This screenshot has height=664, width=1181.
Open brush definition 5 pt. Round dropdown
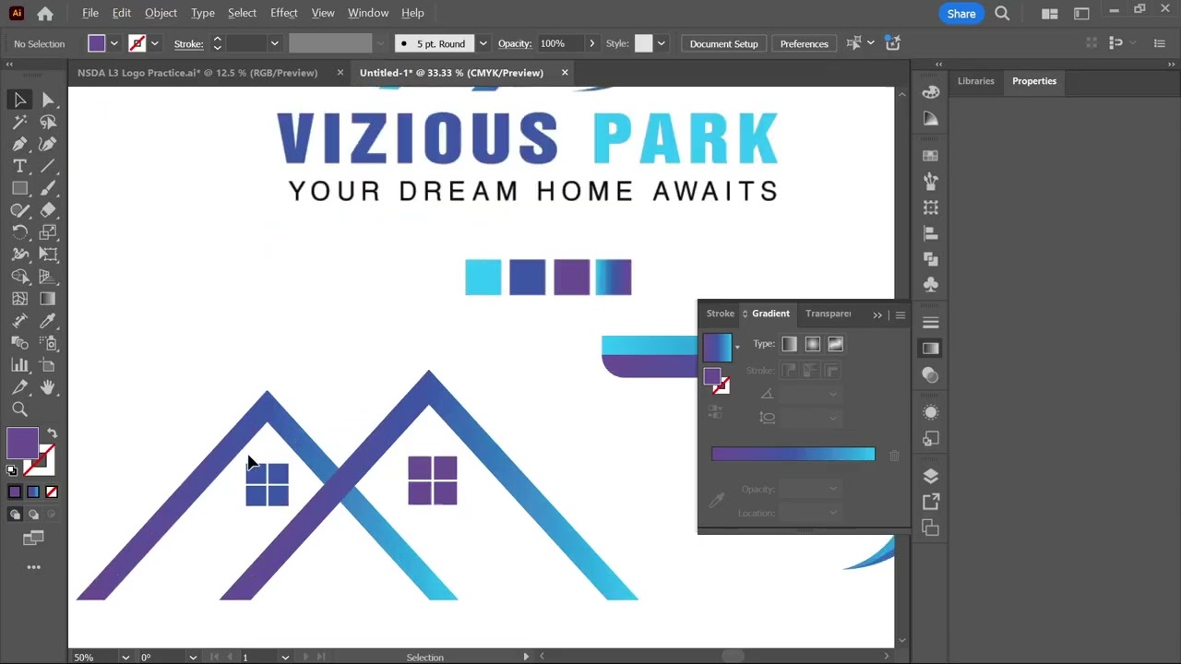click(x=483, y=43)
